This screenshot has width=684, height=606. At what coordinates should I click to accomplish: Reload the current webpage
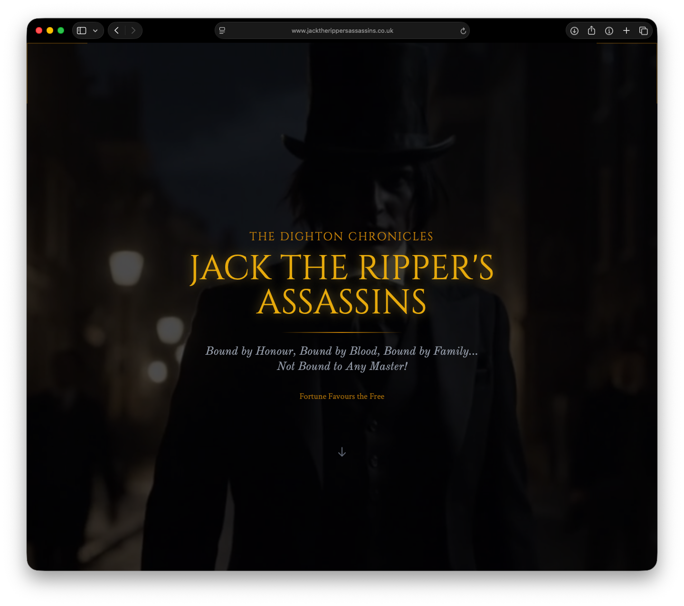463,30
